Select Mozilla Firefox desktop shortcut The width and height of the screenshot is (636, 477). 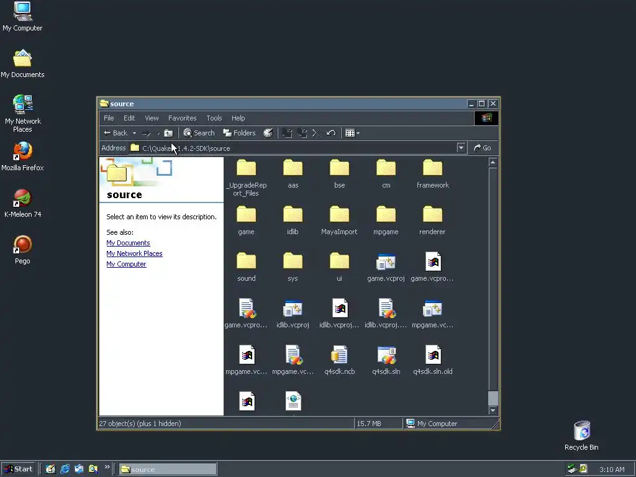[22, 157]
